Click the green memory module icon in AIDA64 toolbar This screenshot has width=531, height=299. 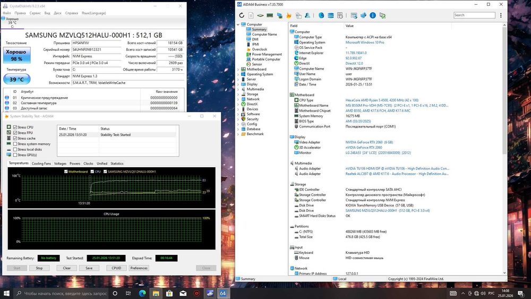(x=270, y=15)
